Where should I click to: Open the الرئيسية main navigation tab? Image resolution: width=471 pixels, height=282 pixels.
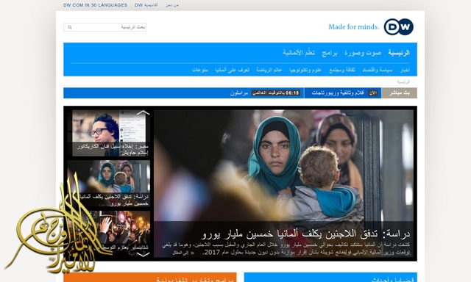[399, 53]
